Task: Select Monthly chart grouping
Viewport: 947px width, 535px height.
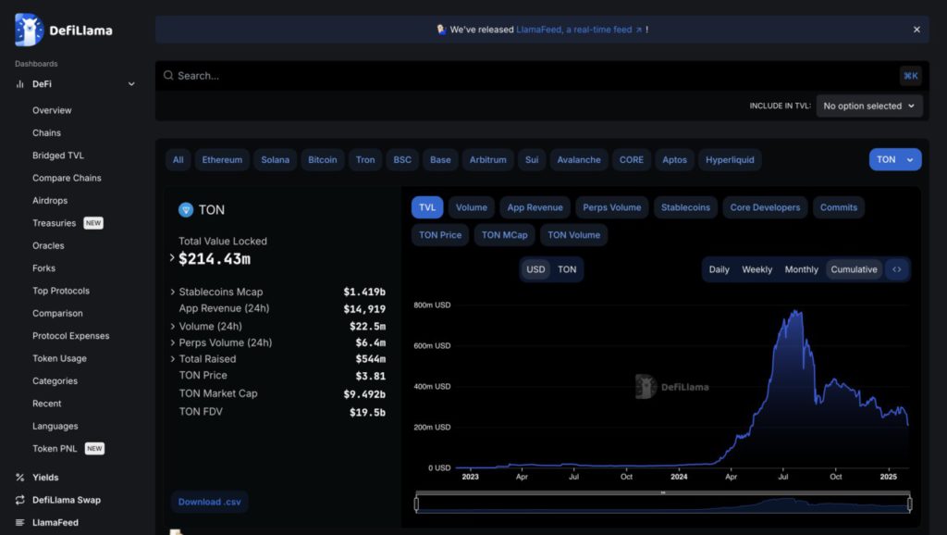Action: 802,269
